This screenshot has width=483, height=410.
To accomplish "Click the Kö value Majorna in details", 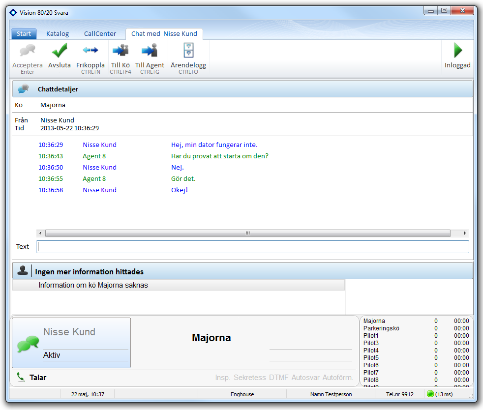I will pos(53,105).
